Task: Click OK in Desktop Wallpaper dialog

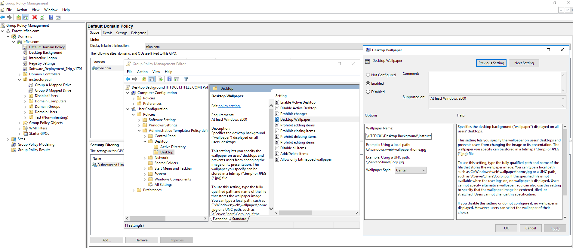Action: tap(507, 228)
